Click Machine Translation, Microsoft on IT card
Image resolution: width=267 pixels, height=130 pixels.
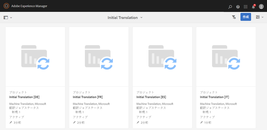click(x=218, y=104)
